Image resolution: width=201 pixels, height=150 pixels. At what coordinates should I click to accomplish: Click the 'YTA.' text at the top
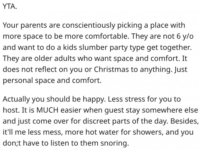pos(10,7)
